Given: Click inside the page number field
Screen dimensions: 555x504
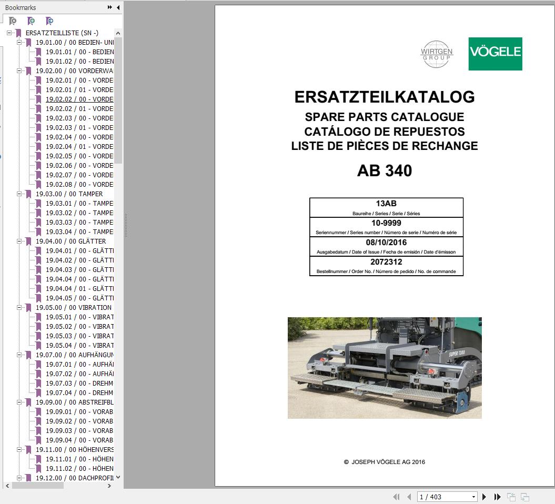Looking at the screenshot, I should pyautogui.click(x=442, y=496).
